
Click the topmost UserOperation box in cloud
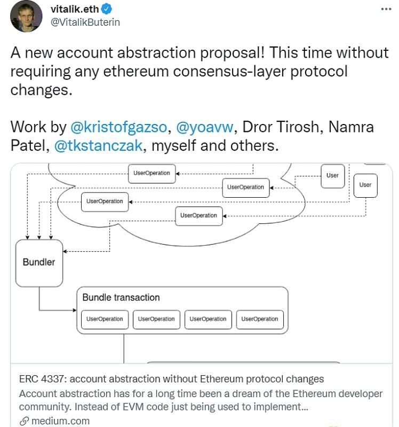tap(151, 173)
